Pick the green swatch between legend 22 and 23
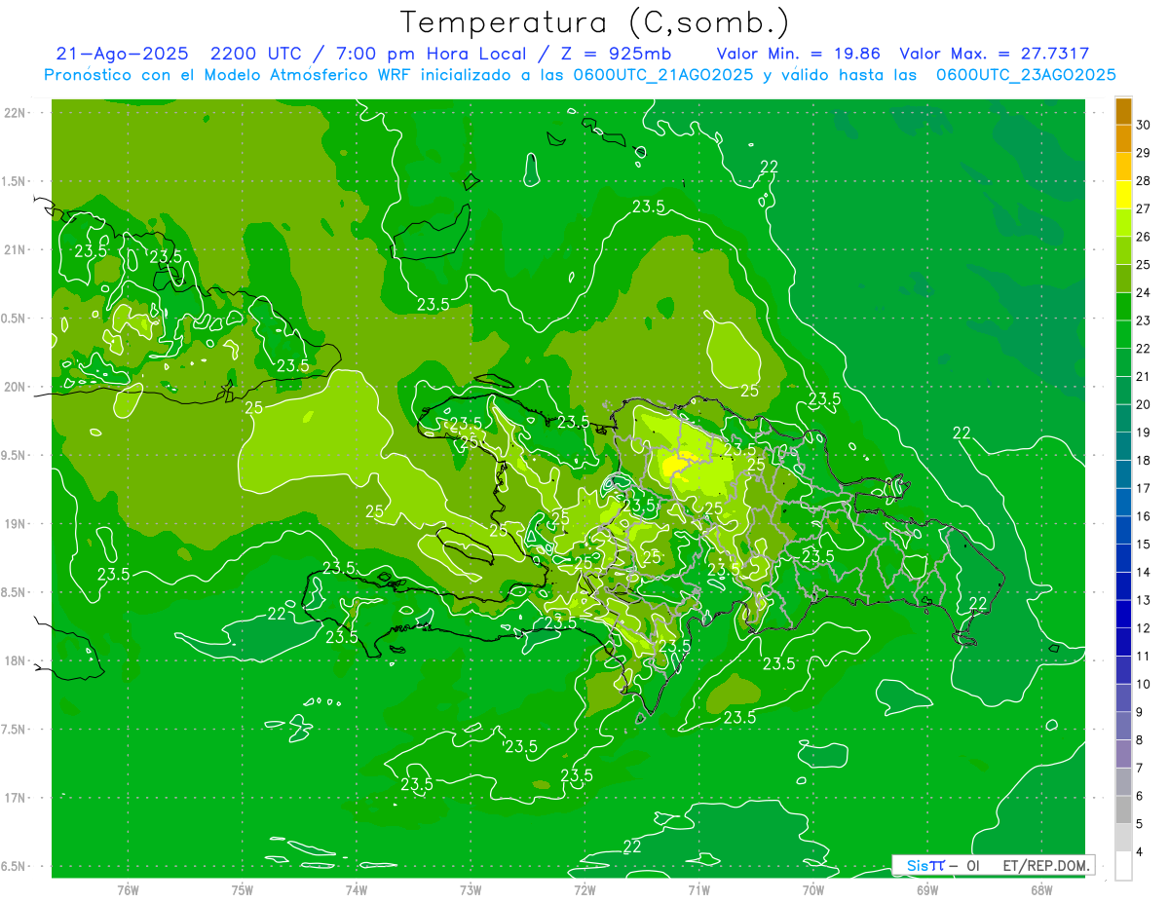Image resolution: width=1169 pixels, height=903 pixels. click(x=1123, y=334)
